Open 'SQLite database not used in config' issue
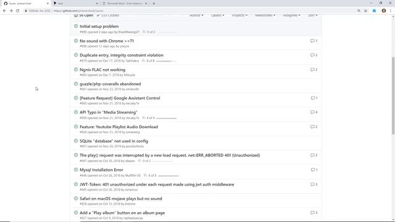395x222 pixels. [x=114, y=141]
